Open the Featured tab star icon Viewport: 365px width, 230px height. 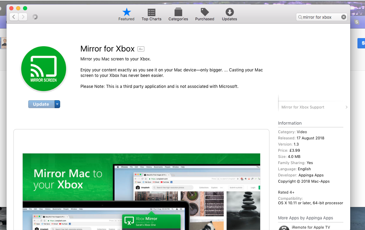tap(126, 12)
